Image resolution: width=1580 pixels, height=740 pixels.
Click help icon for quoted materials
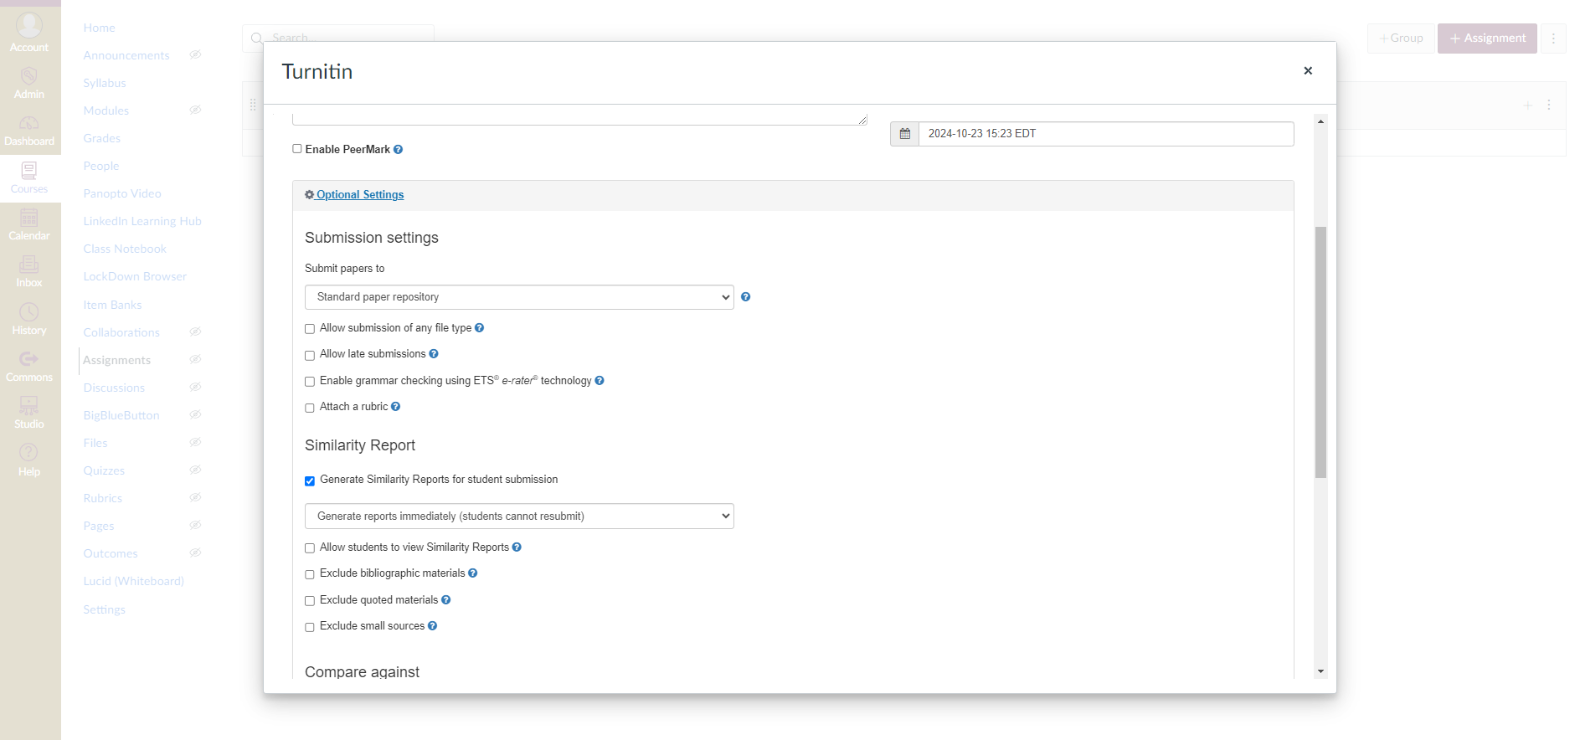[x=446, y=600]
